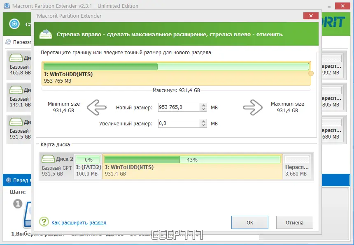Increase 'Увеличенный размер' with up arrow
This screenshot has height=245, width=354.
pyautogui.click(x=204, y=121)
